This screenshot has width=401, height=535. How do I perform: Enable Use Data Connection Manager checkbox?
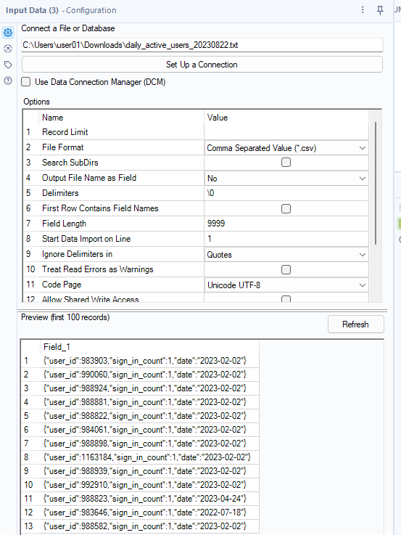26,82
